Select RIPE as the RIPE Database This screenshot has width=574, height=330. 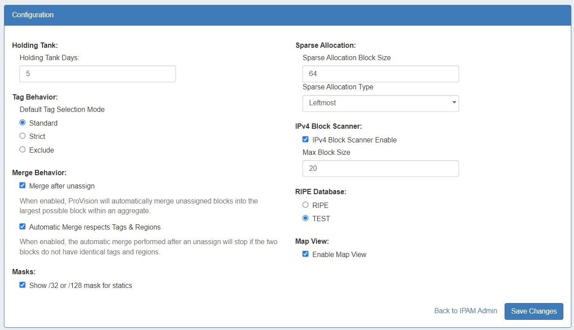(x=306, y=205)
